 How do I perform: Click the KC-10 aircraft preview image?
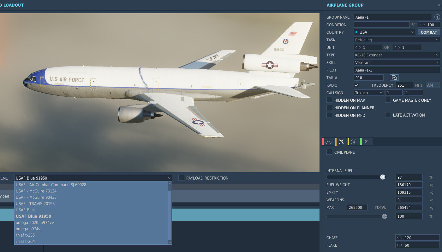(160, 93)
